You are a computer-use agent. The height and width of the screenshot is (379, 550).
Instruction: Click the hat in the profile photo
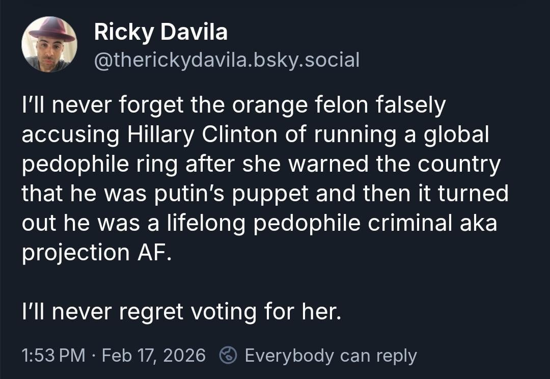click(x=51, y=30)
